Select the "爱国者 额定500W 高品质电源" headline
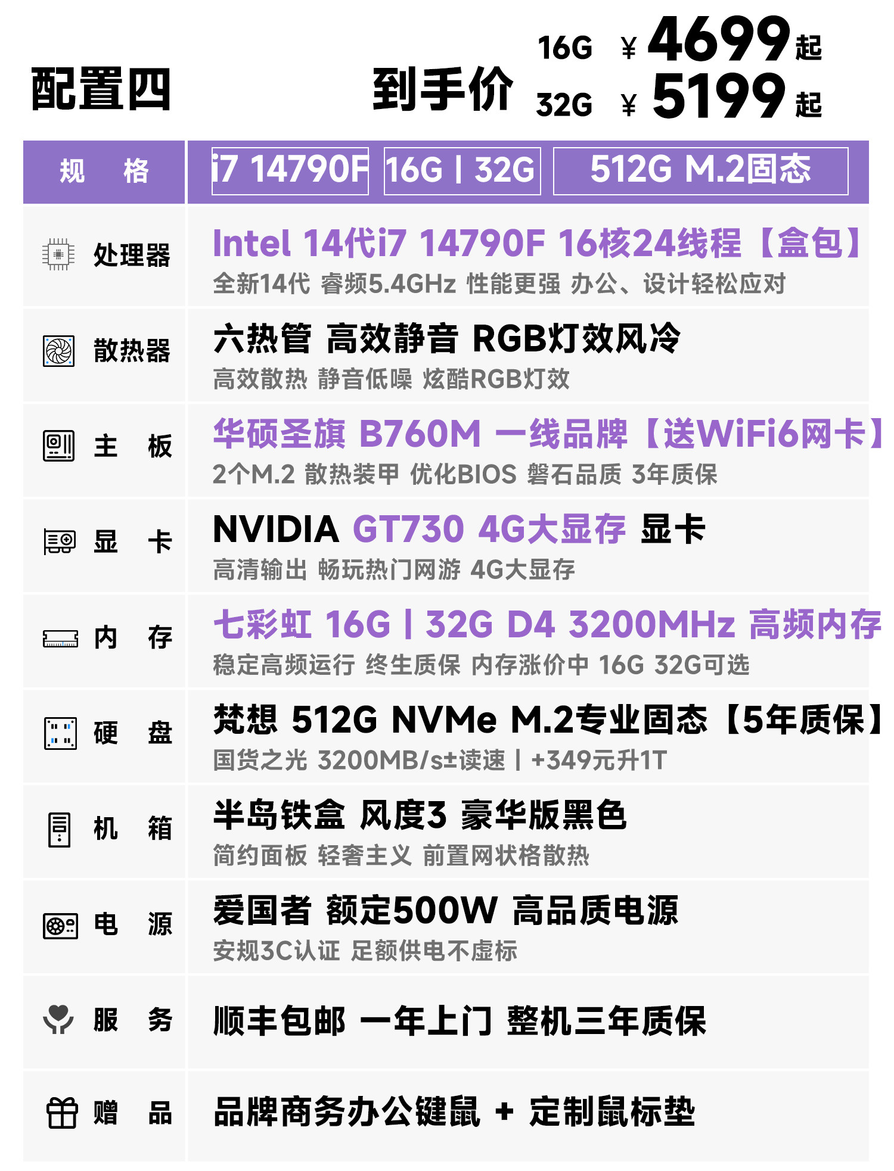Screen dimensions: 894x1171 (x=446, y=910)
